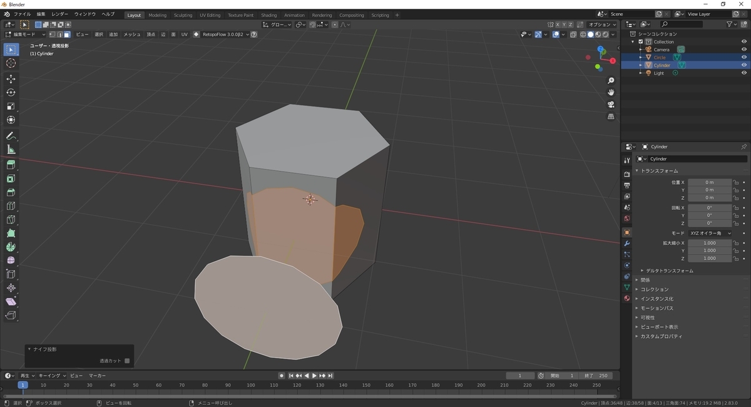751x407 pixels.
Task: Select the Spin tool
Action: [11, 247]
